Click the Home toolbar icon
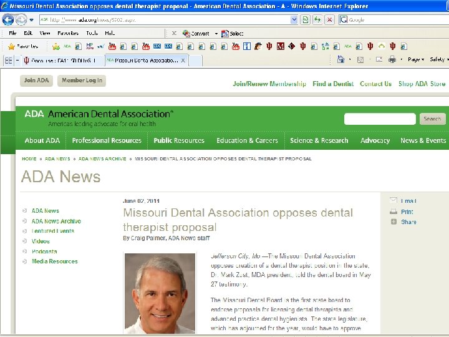449x337 pixels. click(340, 59)
